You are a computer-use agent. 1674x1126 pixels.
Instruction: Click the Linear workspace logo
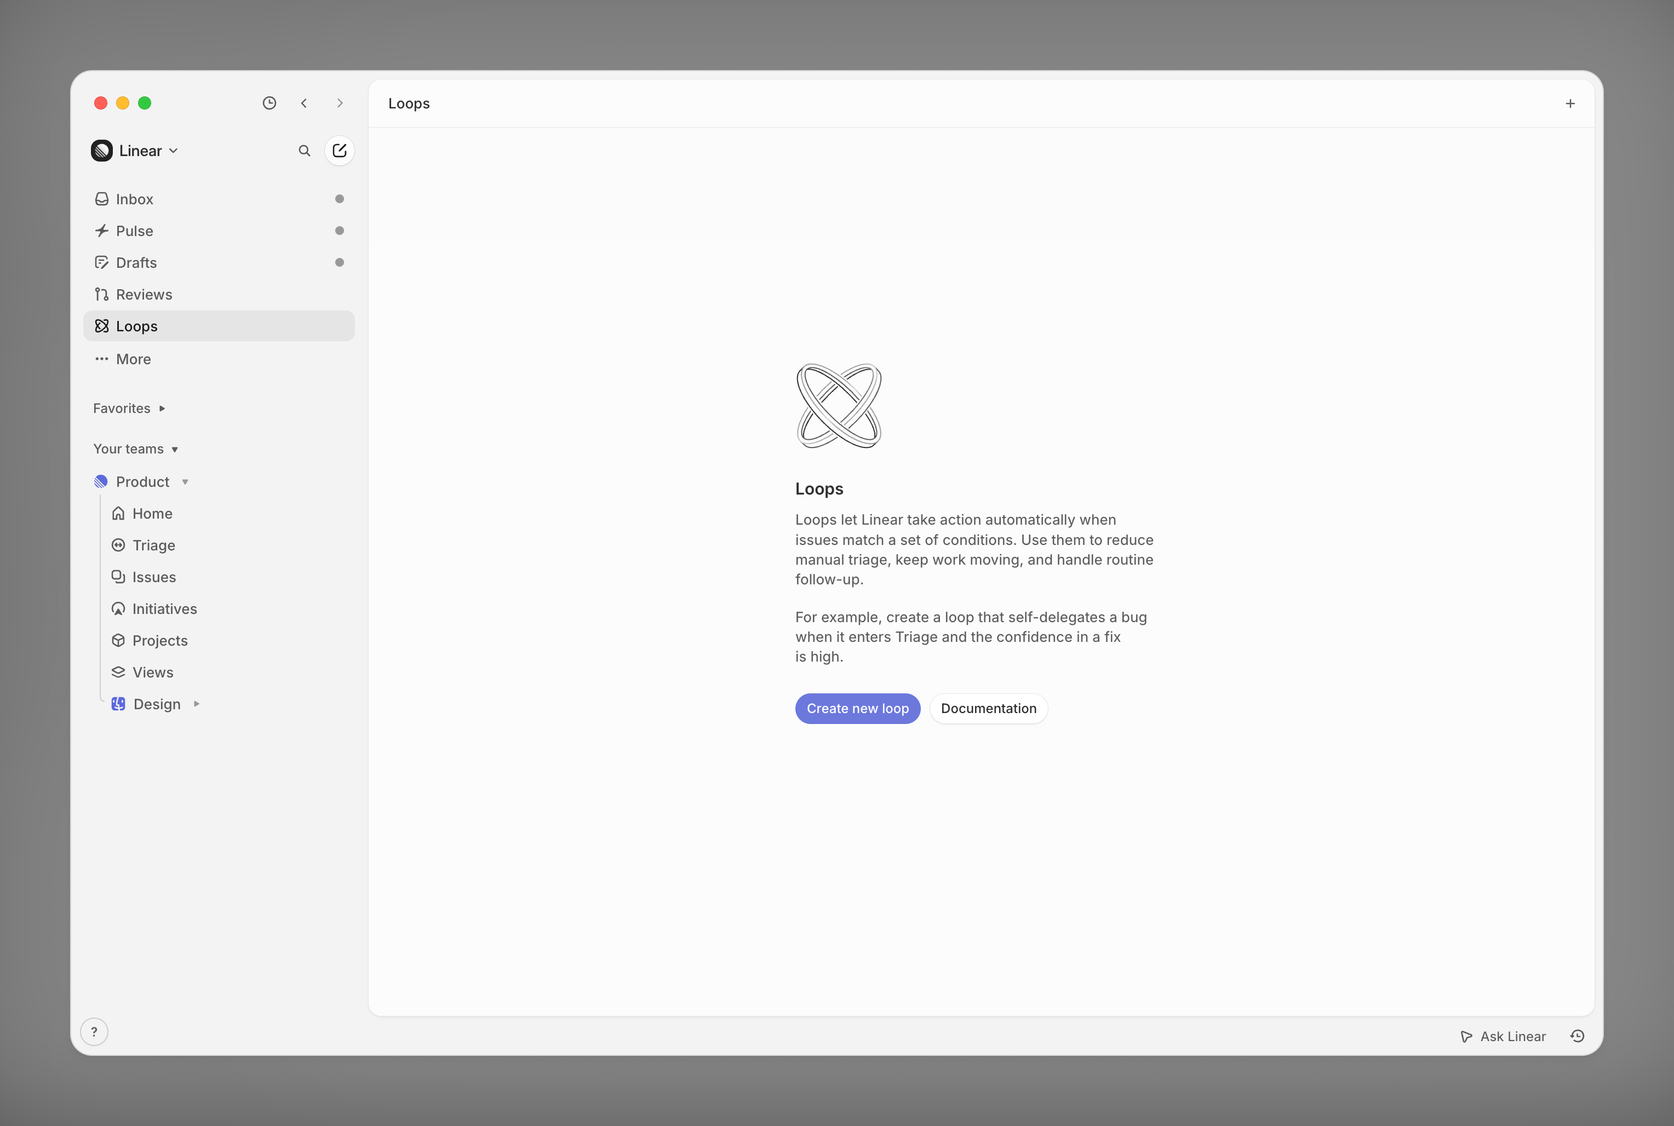tap(102, 151)
